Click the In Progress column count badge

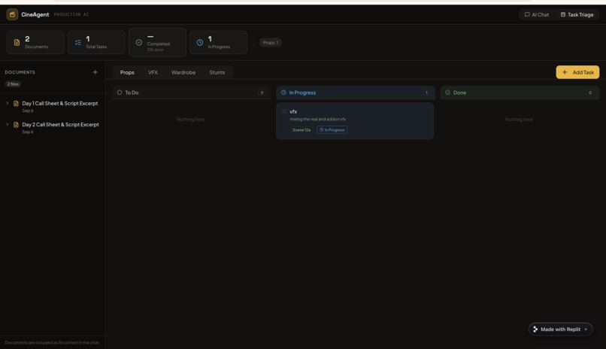426,93
